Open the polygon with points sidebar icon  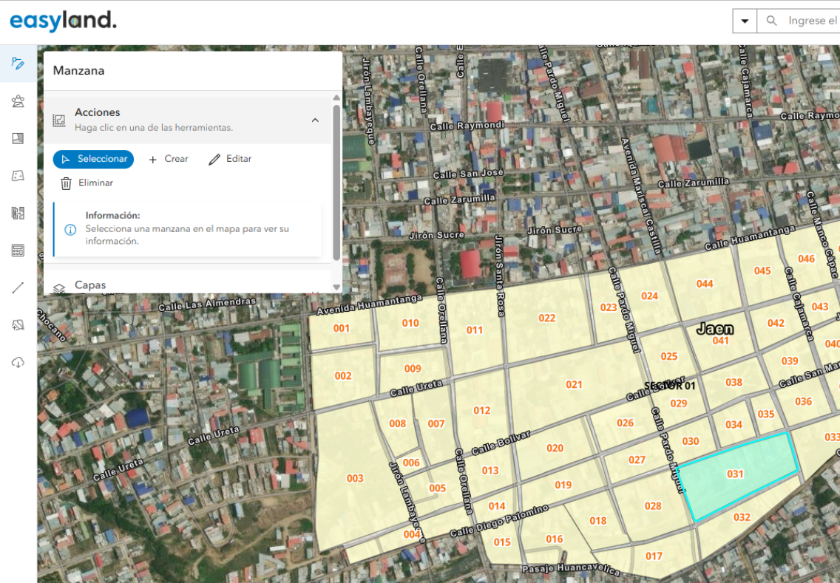tap(18, 176)
